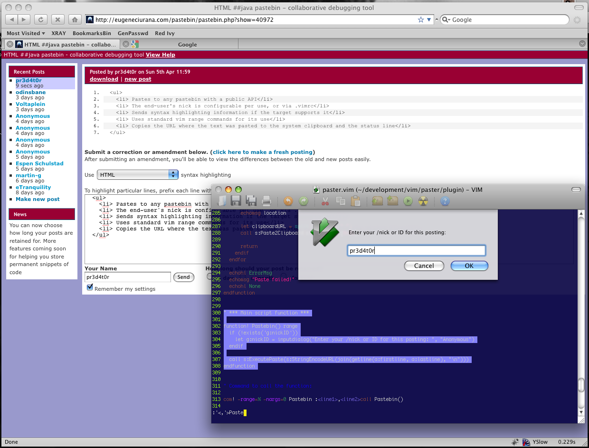589x448 pixels.
Task: Toggle bookmark star in the URL bar
Action: (x=420, y=20)
